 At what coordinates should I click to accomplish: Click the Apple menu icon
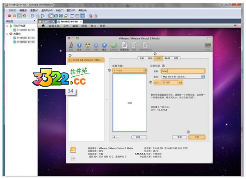click(43, 25)
